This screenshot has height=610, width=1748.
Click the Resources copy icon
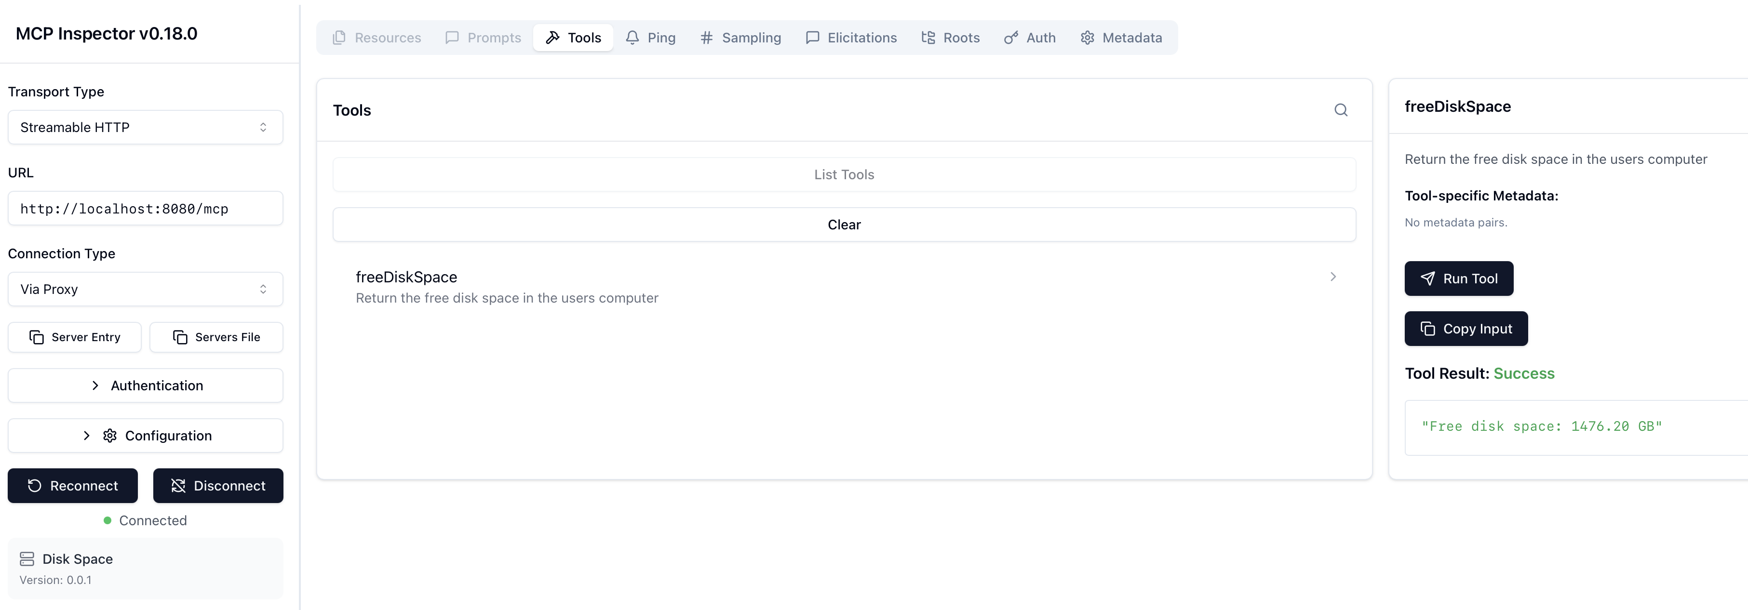pos(340,38)
